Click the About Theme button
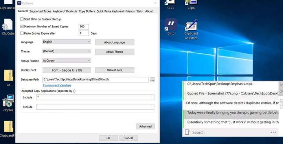 tap(115, 52)
